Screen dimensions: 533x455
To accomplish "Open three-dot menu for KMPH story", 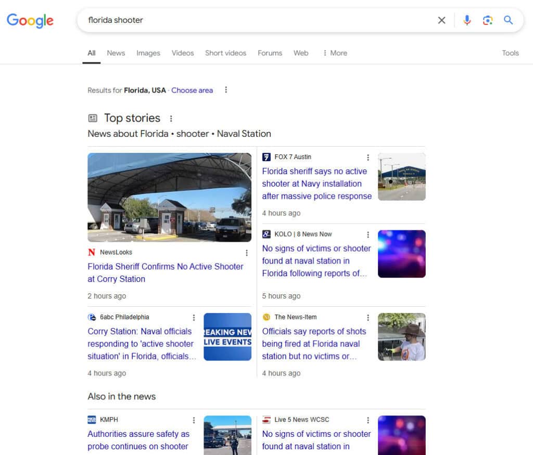I will 194,420.
